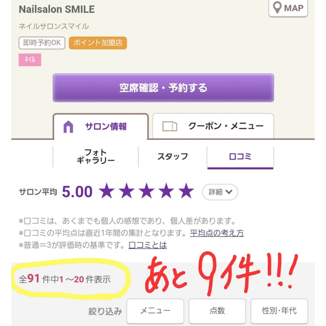Click the purple house salon icon
The height and width of the screenshot is (326, 326).
[68, 126]
